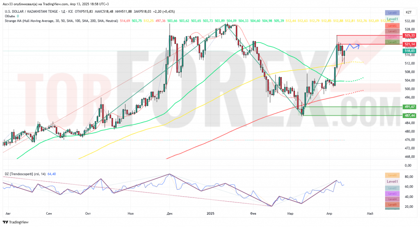The image size is (420, 227).
Task: Select the Объём volume legend line
Action: point(12,16)
